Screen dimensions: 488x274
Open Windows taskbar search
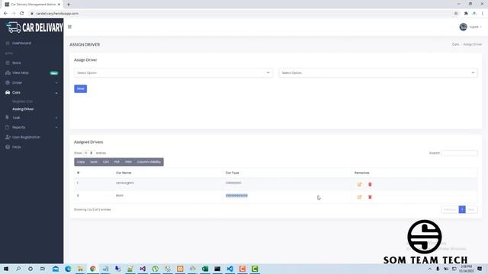point(18,269)
